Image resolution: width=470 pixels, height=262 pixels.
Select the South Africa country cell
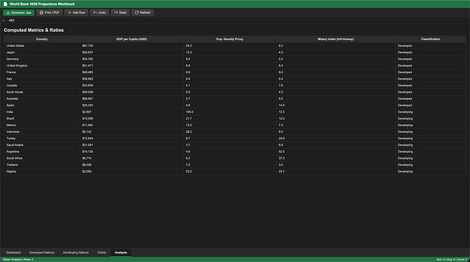[42, 158]
